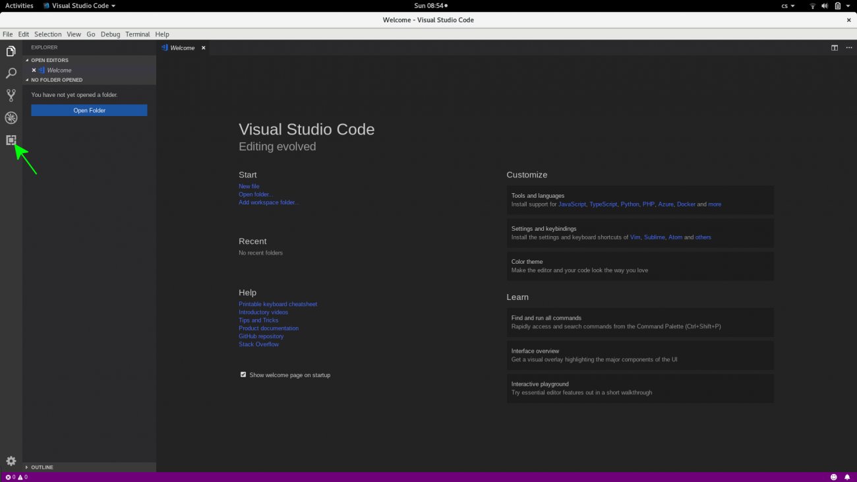Click the Interface overview card
857x482 pixels.
pyautogui.click(x=640, y=355)
